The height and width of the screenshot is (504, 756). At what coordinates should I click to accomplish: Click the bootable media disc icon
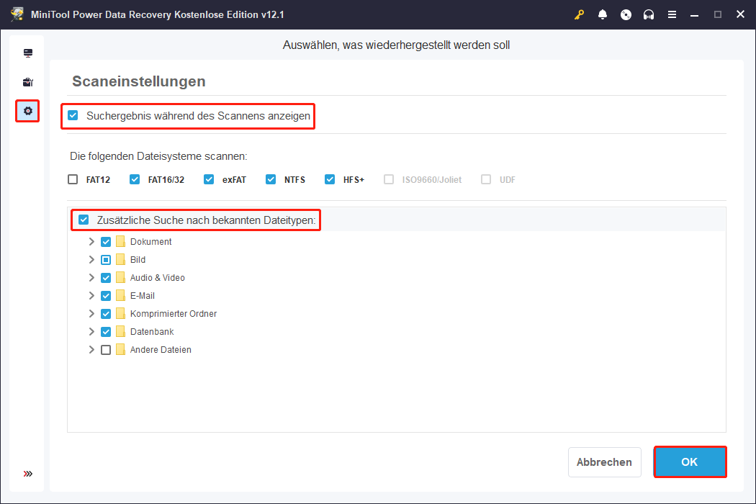pos(626,14)
